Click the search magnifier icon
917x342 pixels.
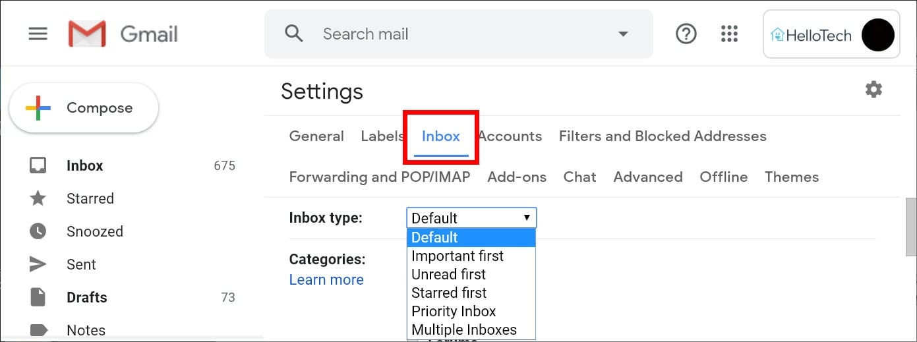click(x=293, y=34)
